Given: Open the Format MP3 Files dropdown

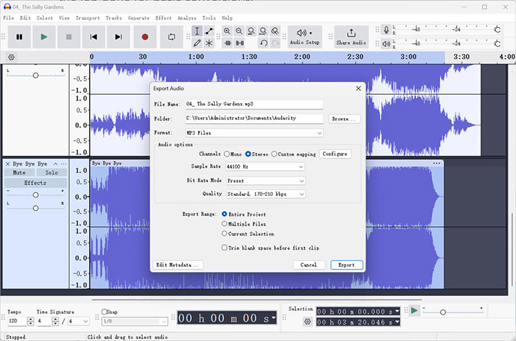Looking at the screenshot, I should [x=254, y=133].
